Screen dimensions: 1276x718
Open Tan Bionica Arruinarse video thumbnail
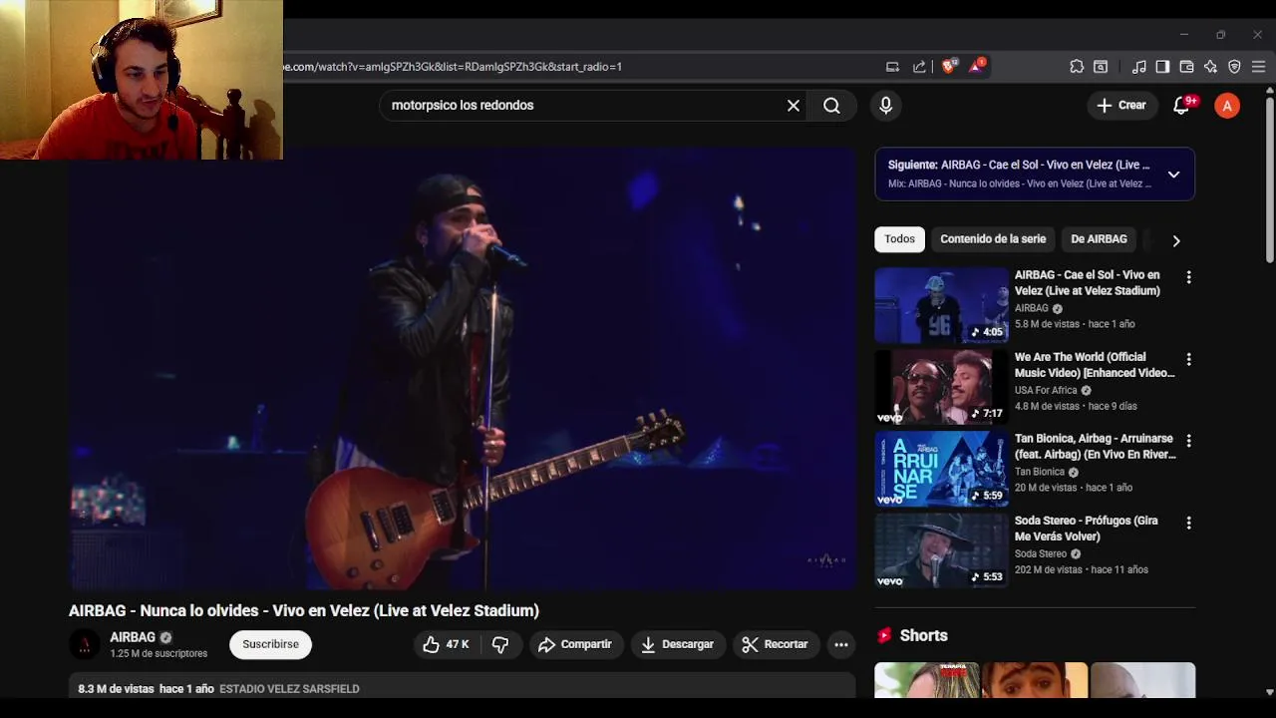941,469
